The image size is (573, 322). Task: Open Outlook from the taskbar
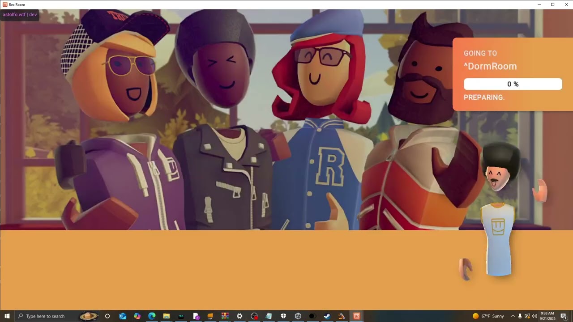point(123,316)
